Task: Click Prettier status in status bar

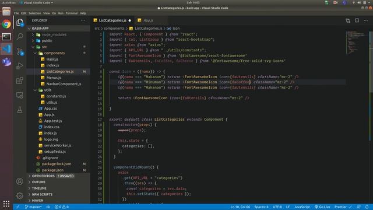Action: 343,207
